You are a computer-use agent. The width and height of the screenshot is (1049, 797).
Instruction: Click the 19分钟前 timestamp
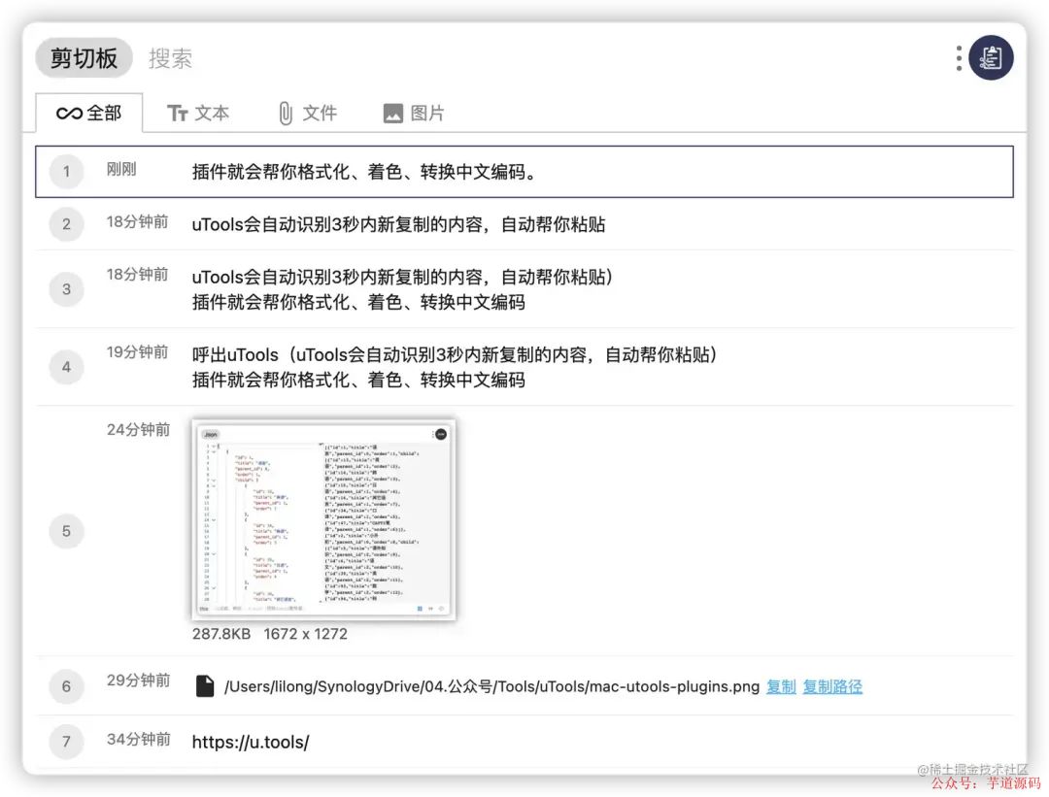pos(137,351)
